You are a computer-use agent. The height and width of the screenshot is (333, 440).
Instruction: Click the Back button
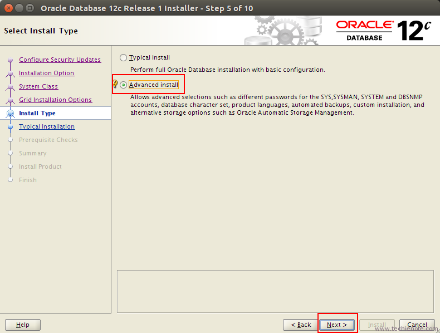point(301,325)
